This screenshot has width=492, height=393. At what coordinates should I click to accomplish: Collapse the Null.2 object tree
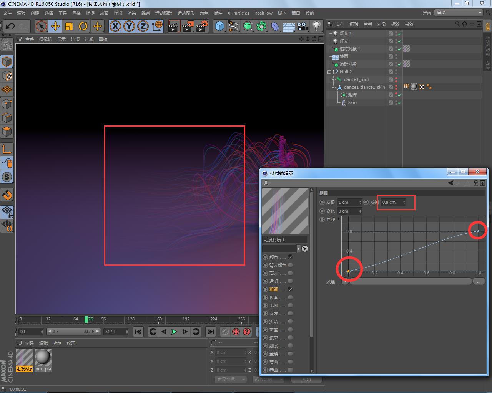[329, 72]
